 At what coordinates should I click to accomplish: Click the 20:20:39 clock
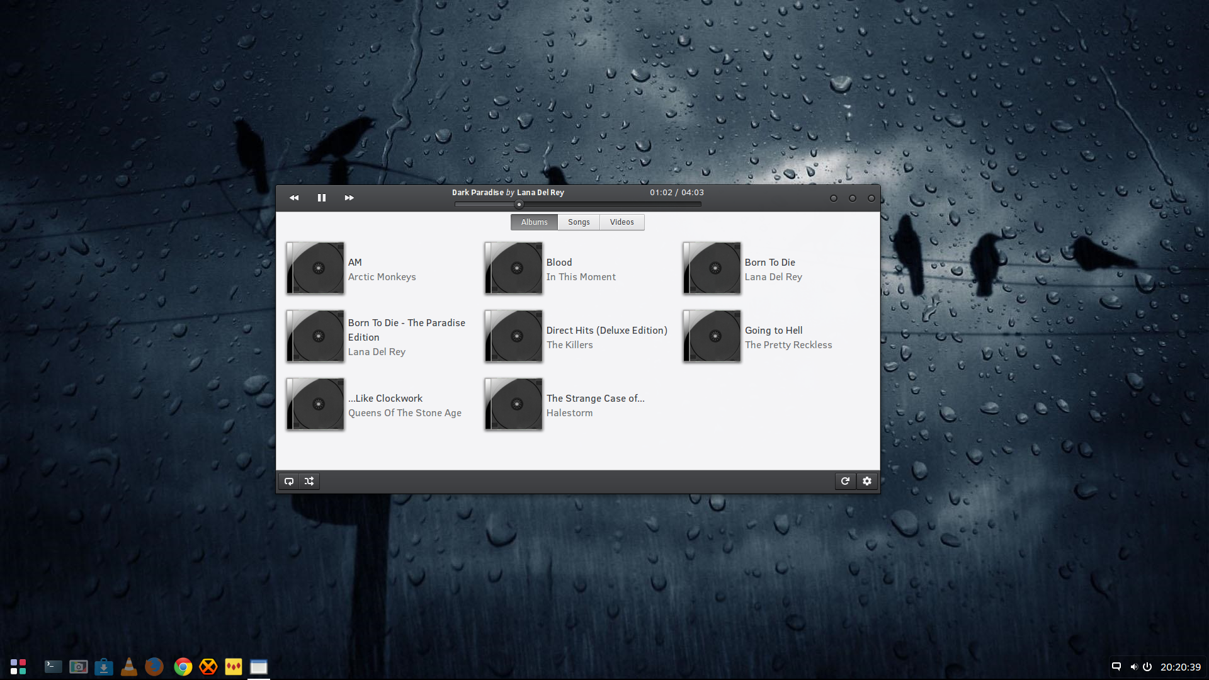pos(1181,667)
